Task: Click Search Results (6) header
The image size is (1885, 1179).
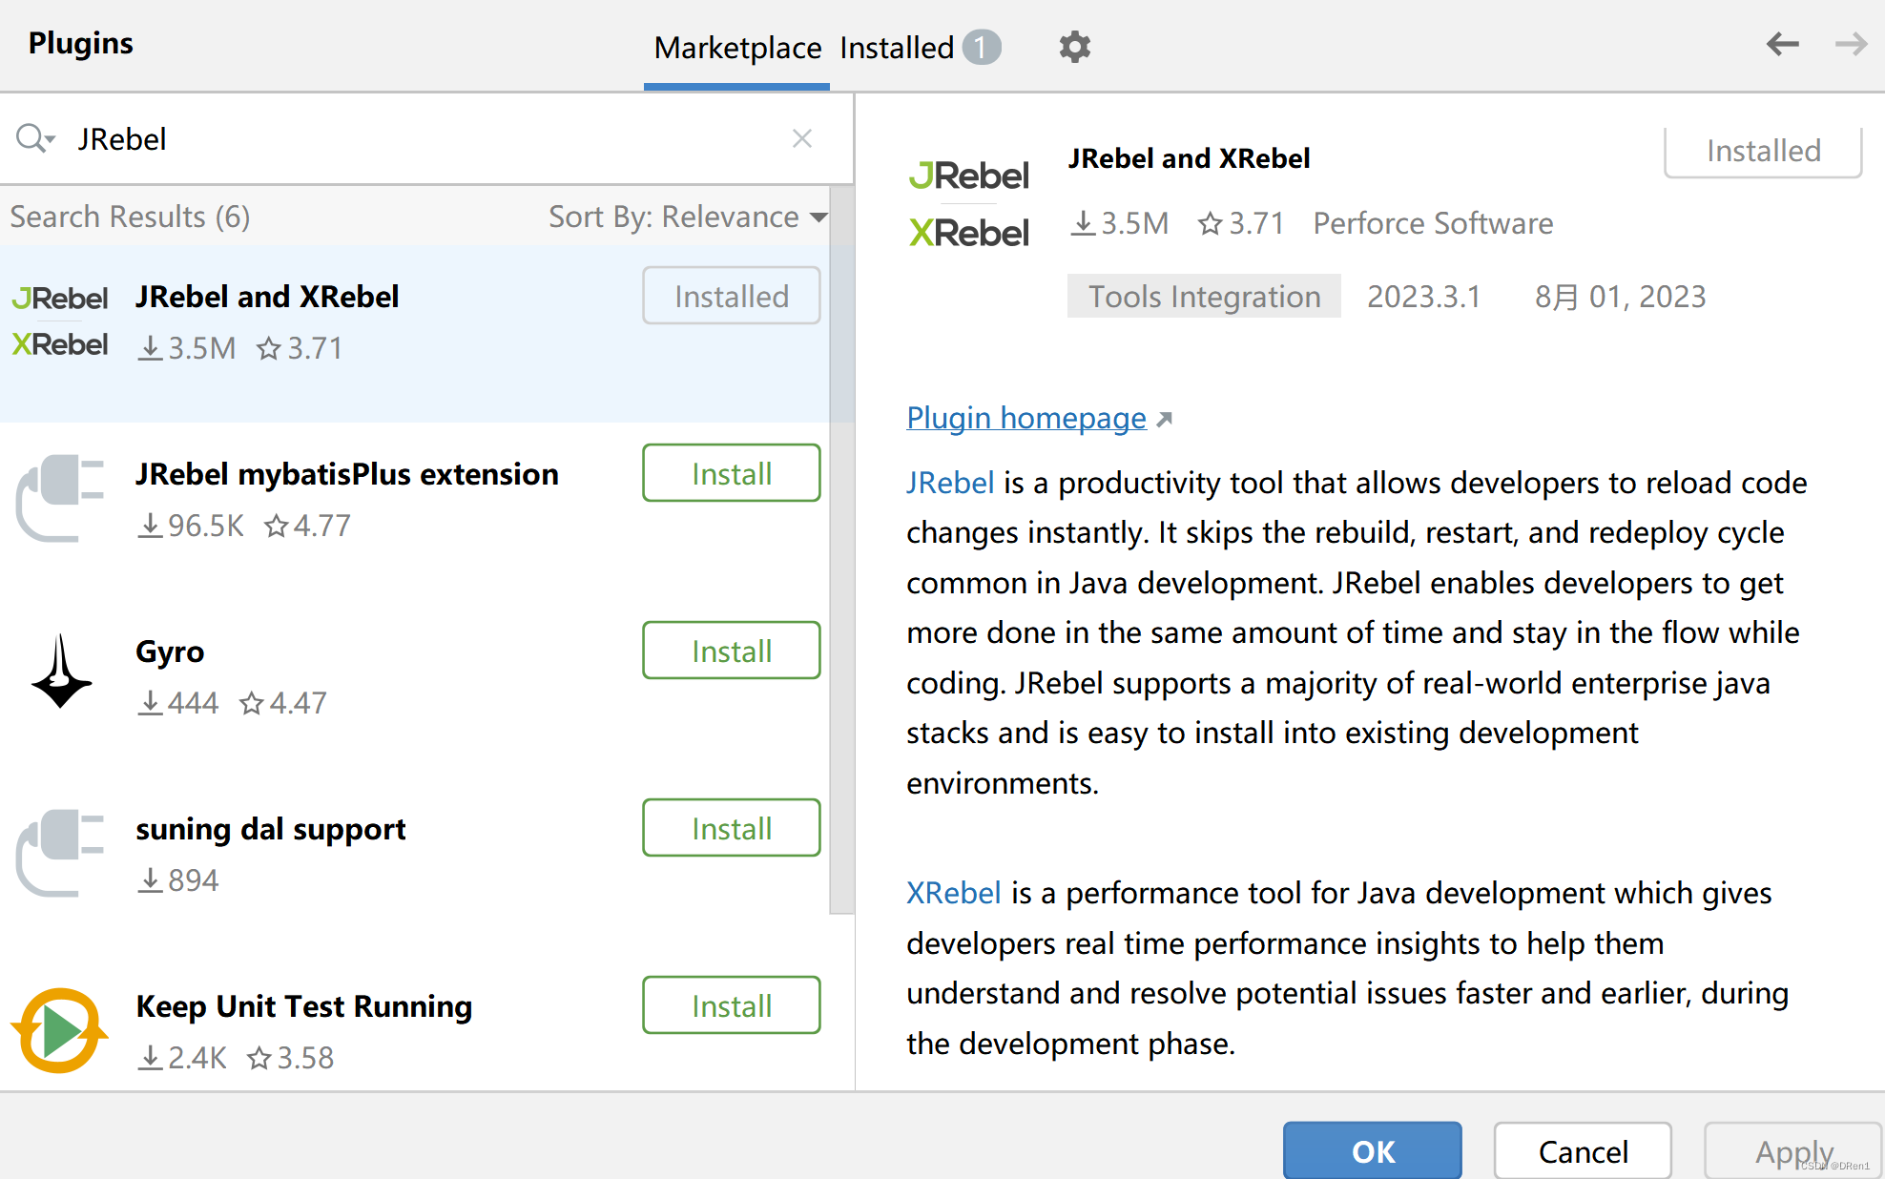Action: point(130,217)
